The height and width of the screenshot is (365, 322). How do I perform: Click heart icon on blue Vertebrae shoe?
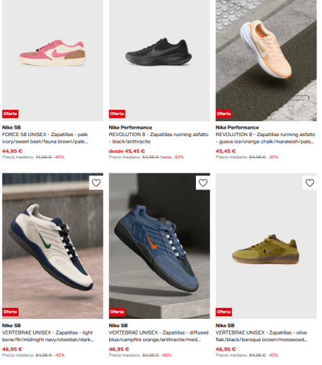point(203,183)
